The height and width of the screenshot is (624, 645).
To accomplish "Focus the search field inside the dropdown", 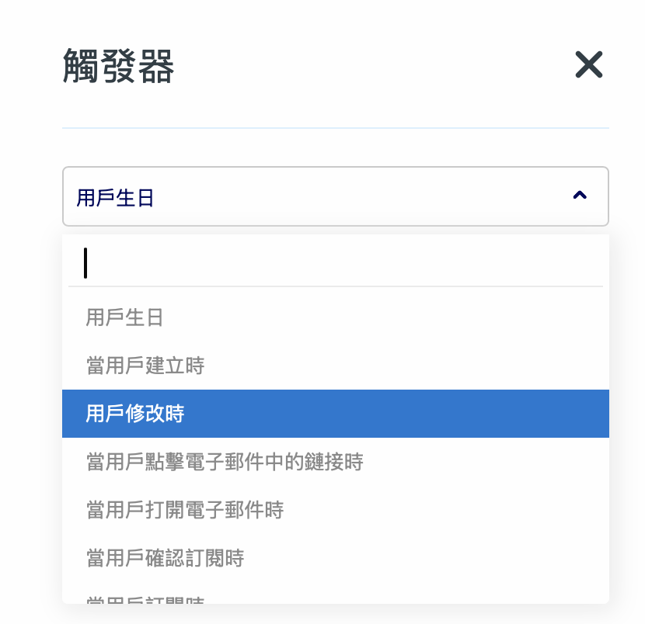I will pos(335,263).
